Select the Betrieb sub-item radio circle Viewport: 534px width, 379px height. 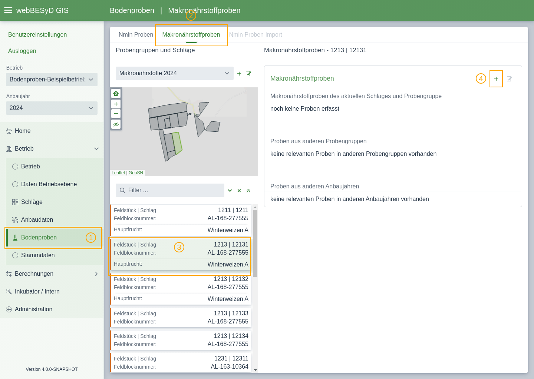15,167
